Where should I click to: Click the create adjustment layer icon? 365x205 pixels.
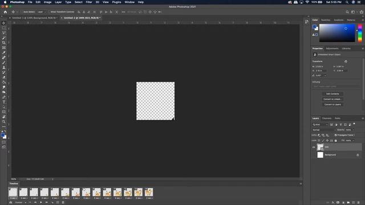click(x=343, y=203)
